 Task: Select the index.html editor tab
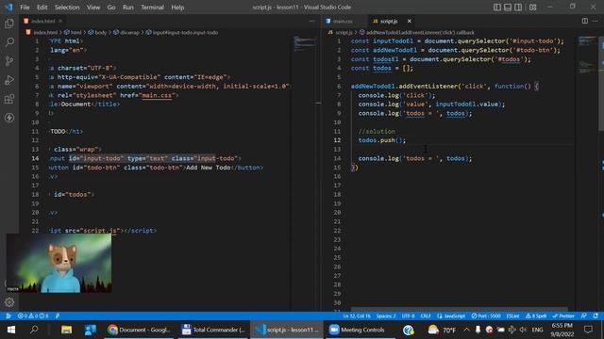pyautogui.click(x=42, y=21)
